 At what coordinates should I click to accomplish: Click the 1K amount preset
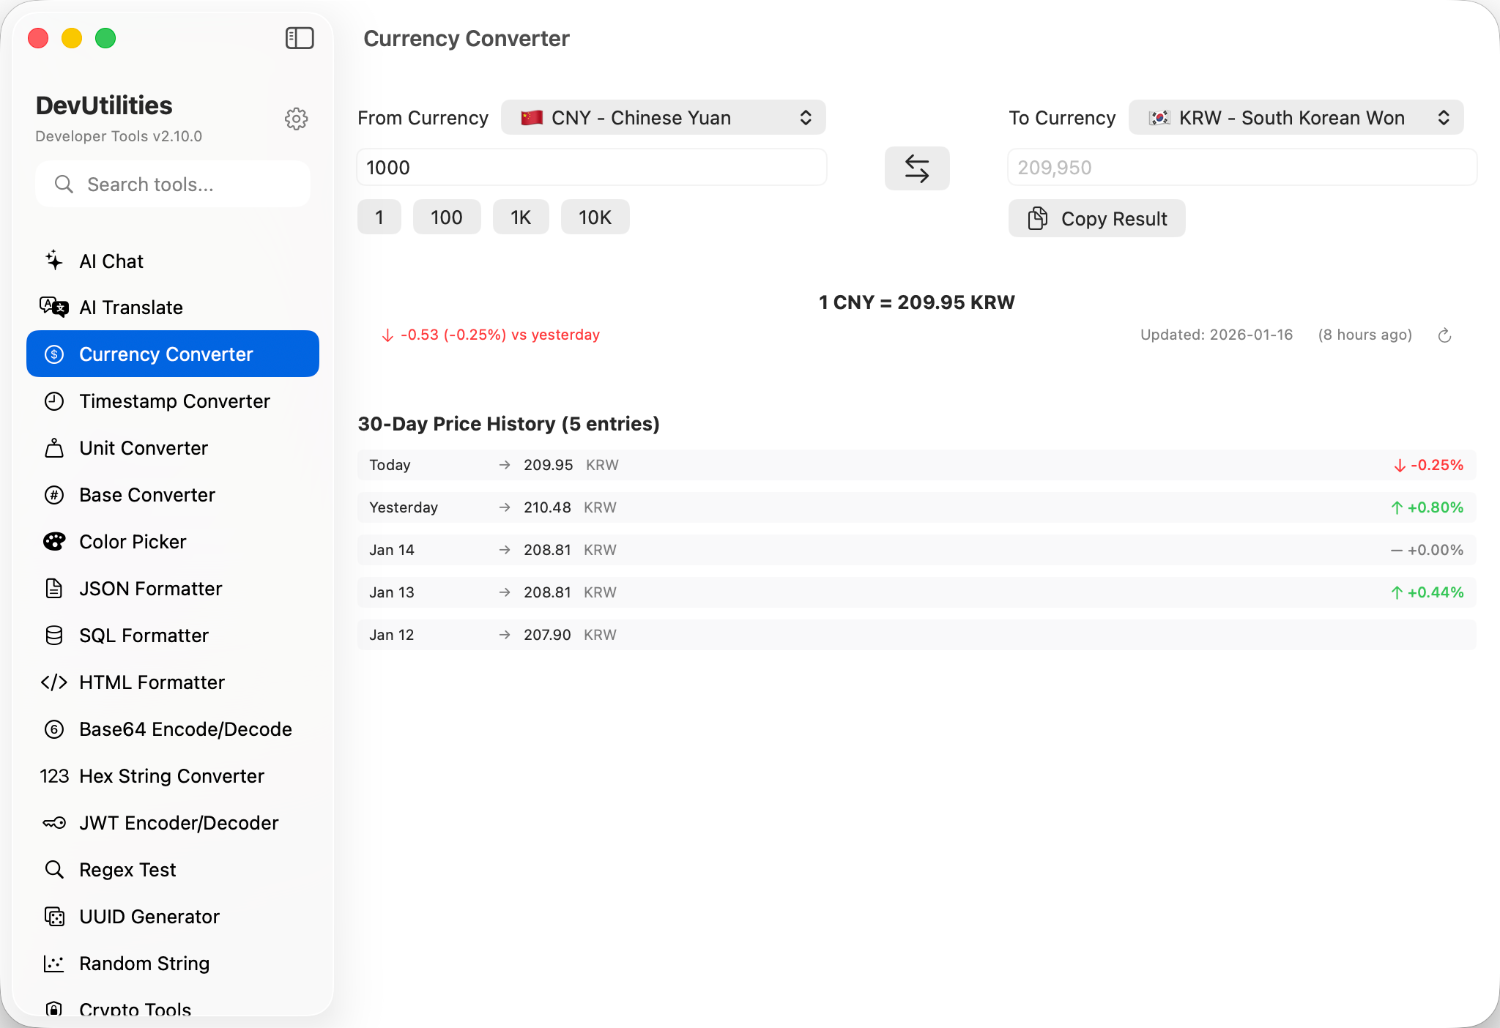[x=520, y=217]
